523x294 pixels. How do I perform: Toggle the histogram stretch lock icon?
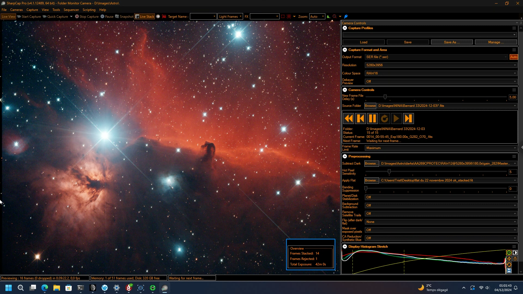[x=515, y=259]
